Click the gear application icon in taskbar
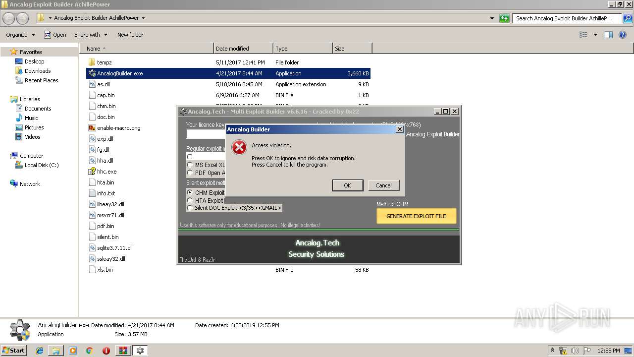This screenshot has height=357, width=634. point(140,351)
